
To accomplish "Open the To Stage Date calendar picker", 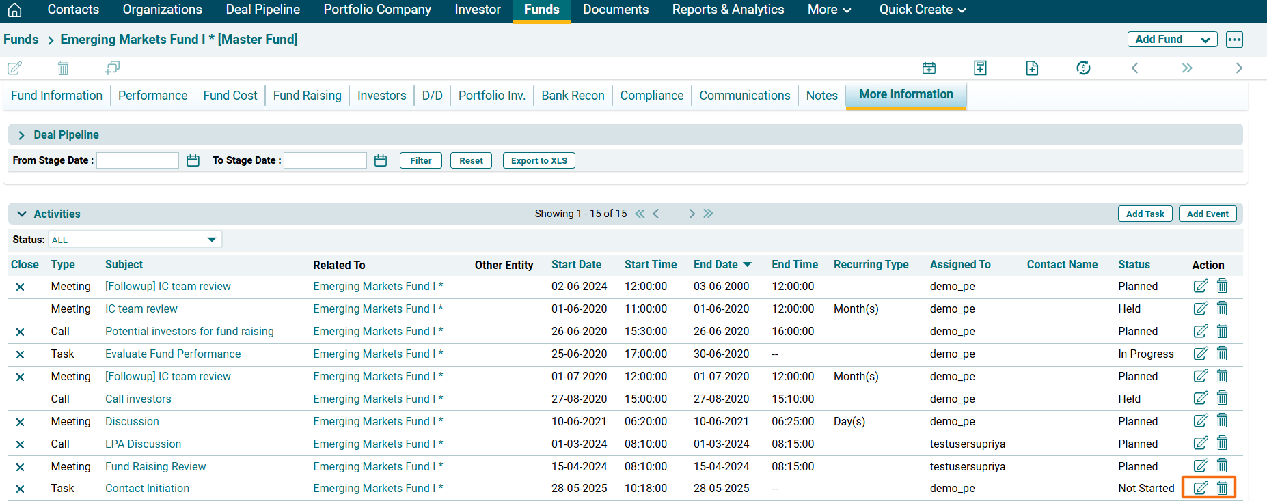I will coord(381,160).
